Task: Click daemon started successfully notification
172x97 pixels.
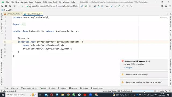Action: tap(144, 74)
